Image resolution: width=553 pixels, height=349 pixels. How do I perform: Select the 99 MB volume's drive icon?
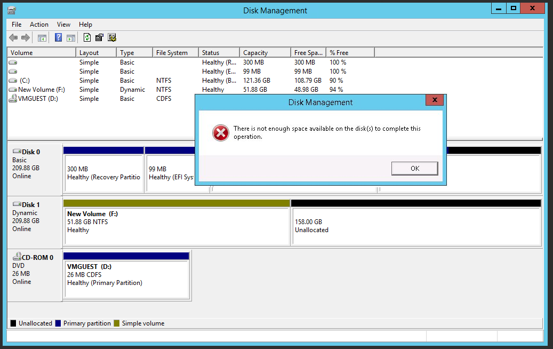point(13,72)
